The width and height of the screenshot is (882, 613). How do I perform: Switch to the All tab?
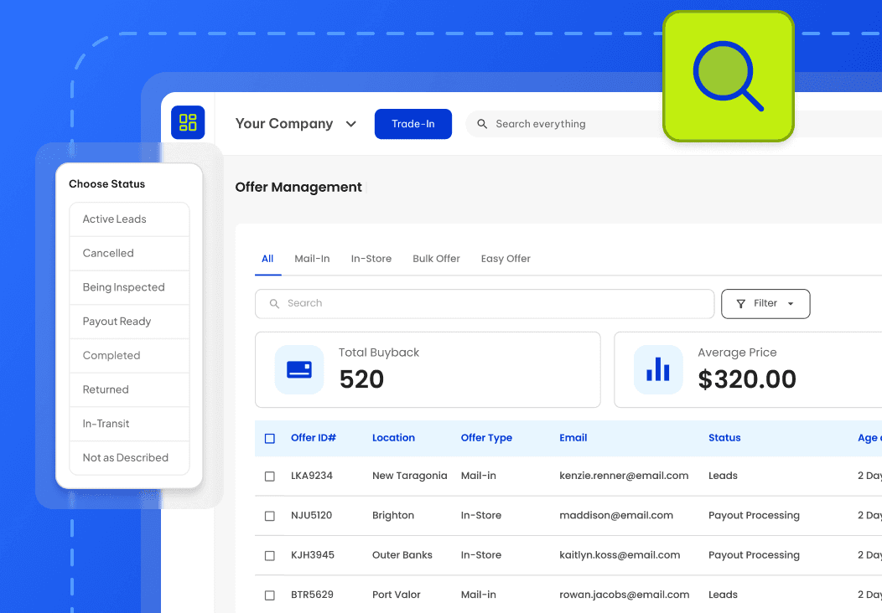(x=267, y=259)
